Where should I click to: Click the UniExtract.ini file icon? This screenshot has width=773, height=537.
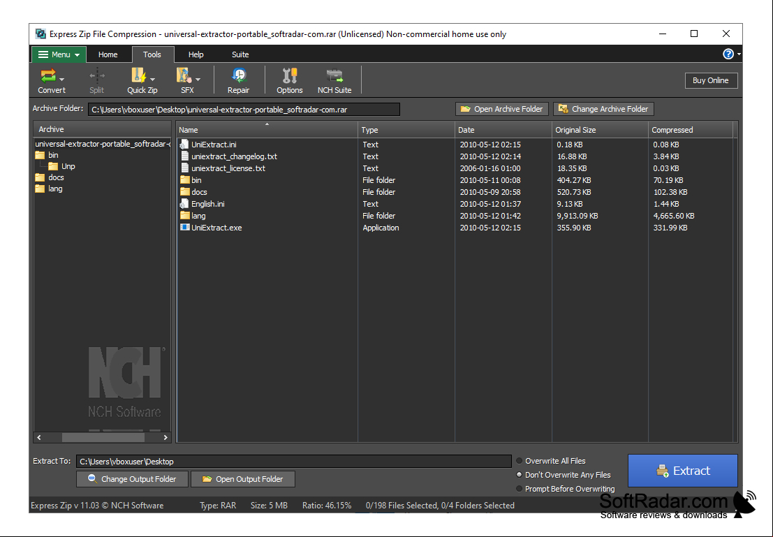(x=184, y=145)
